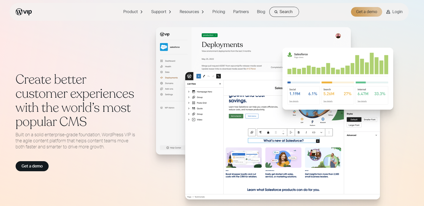The width and height of the screenshot is (424, 206).
Task: Open the more formatting options chevron
Action: pos(321,132)
